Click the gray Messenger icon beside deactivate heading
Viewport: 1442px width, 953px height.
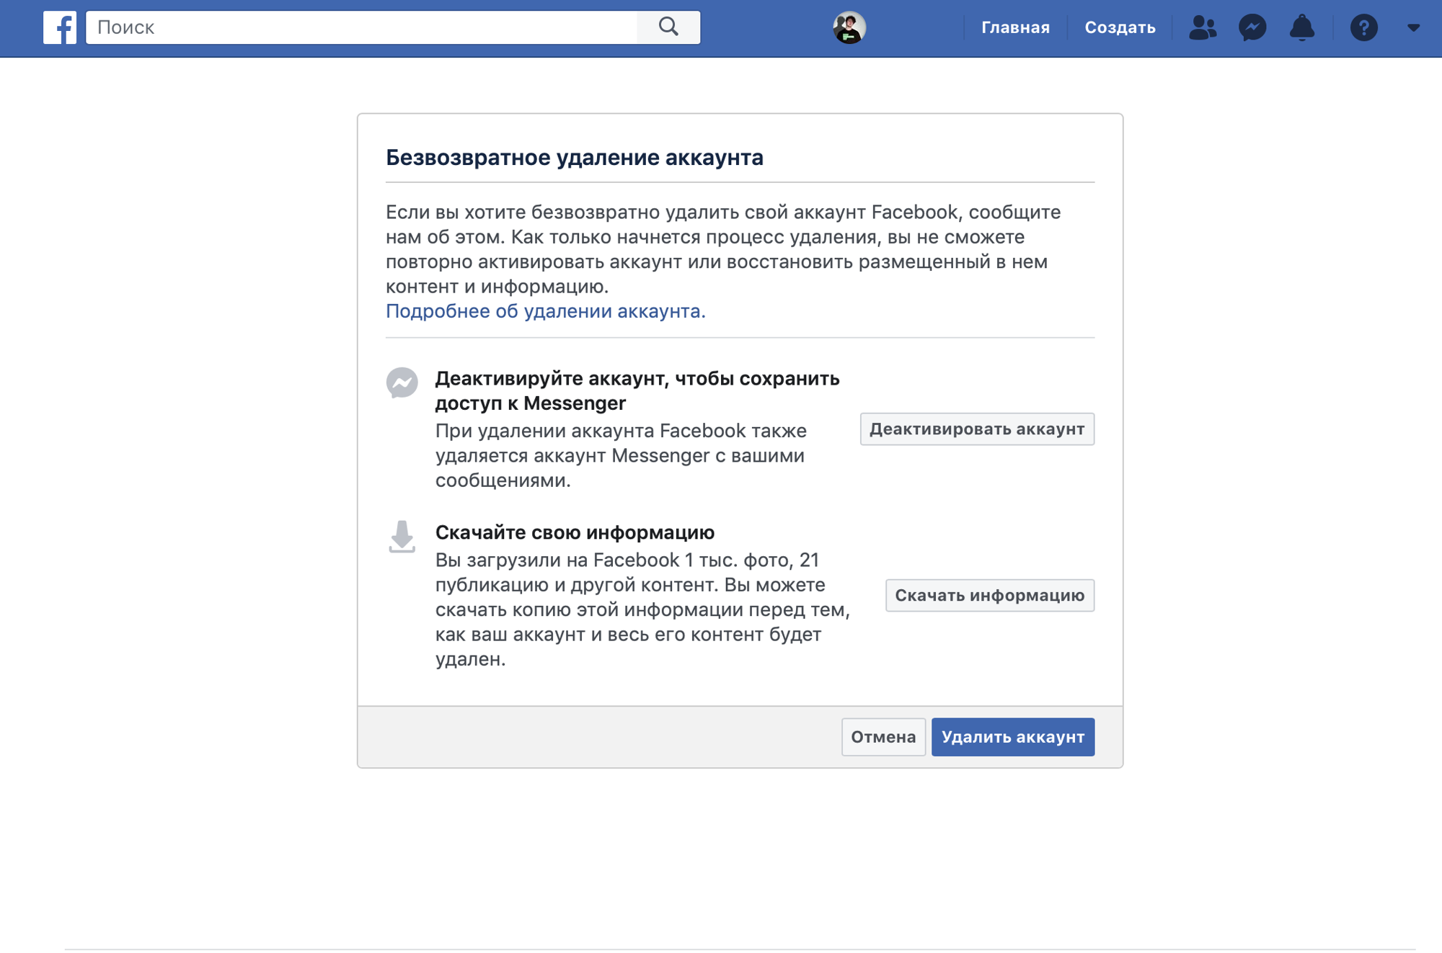pos(402,382)
